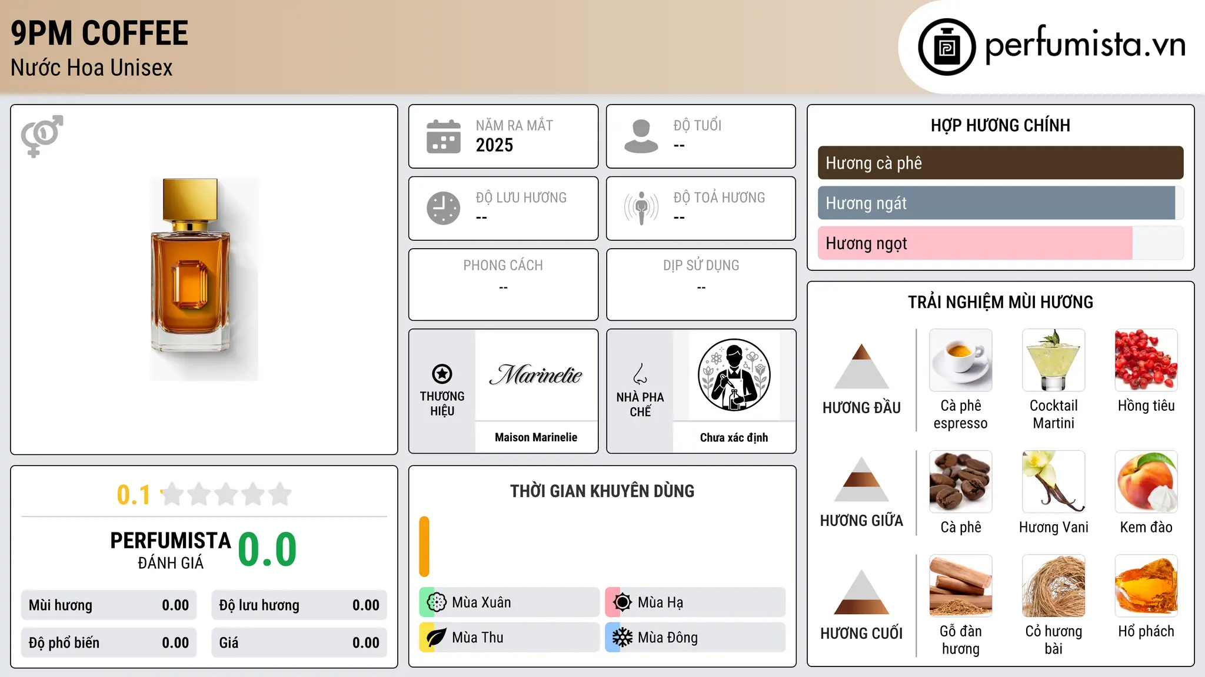Click the leaf icon for Mùa Thu
Viewport: 1205px width, 677px height.
(x=437, y=638)
